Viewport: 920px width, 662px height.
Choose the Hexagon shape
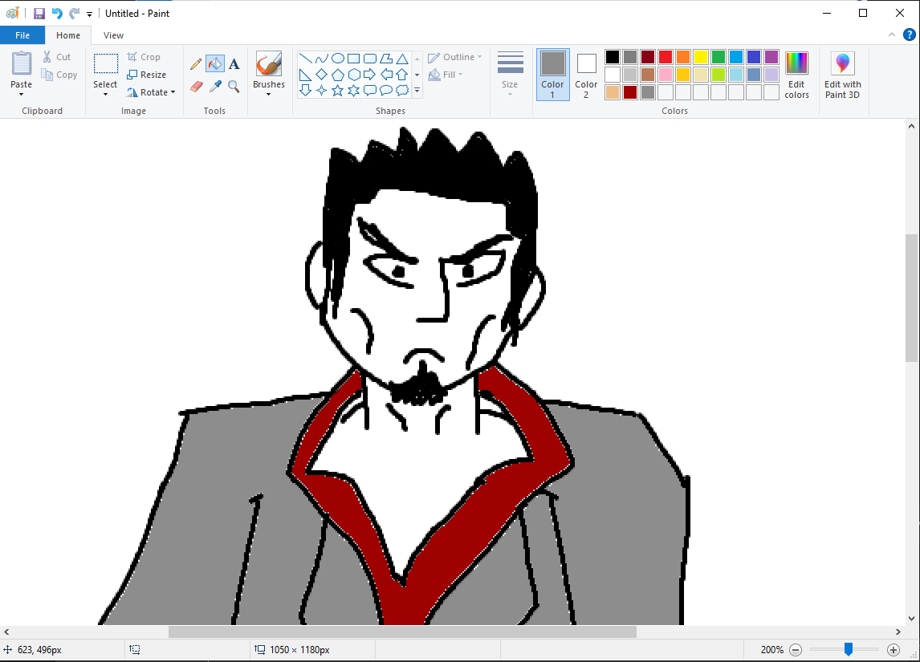[354, 75]
